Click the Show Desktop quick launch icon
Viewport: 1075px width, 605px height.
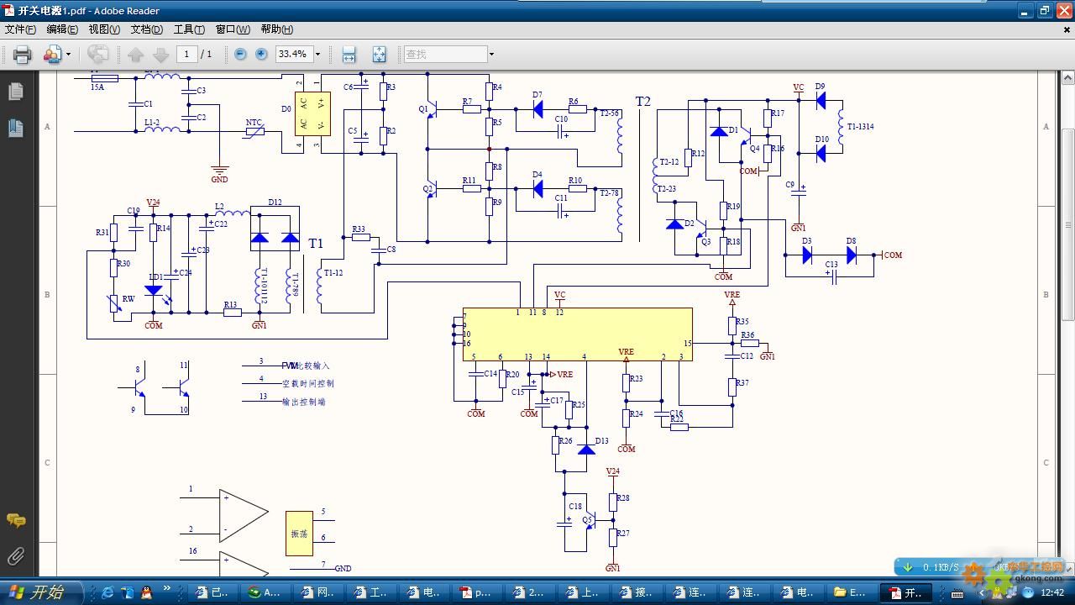(x=127, y=592)
